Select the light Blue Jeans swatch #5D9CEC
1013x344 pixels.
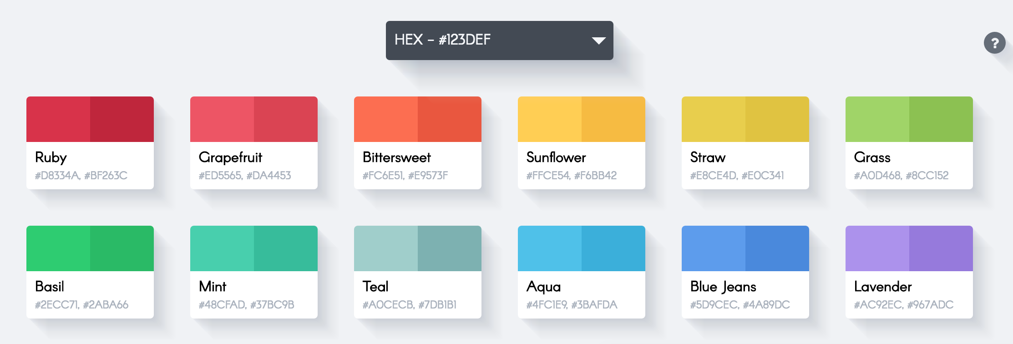coord(714,248)
